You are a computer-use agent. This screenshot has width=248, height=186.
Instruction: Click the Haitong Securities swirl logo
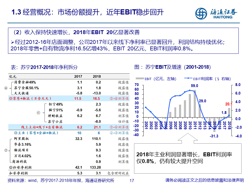201,14
